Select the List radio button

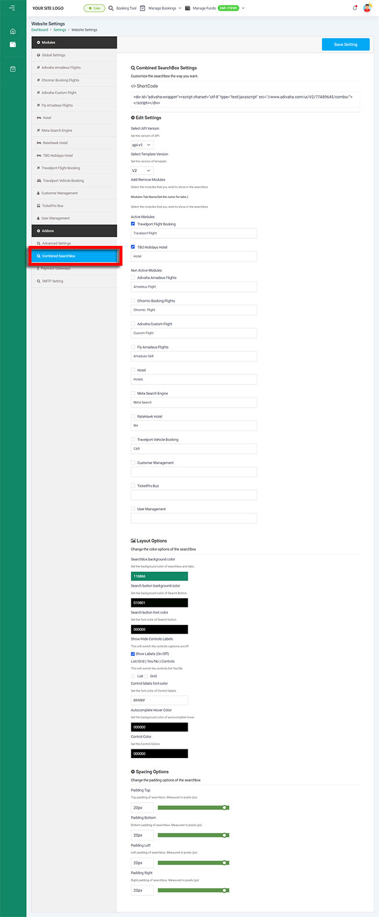click(x=133, y=676)
